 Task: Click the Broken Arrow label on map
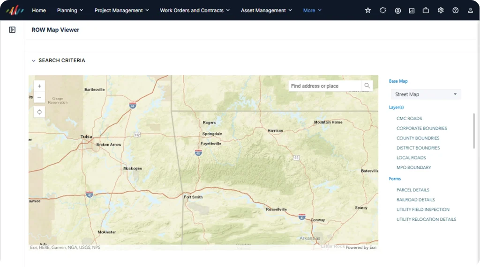(x=109, y=145)
